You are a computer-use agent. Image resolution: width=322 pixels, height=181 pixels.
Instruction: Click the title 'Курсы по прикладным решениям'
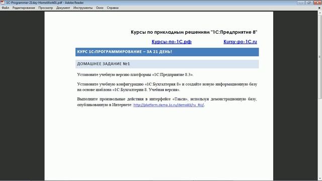(x=194, y=32)
